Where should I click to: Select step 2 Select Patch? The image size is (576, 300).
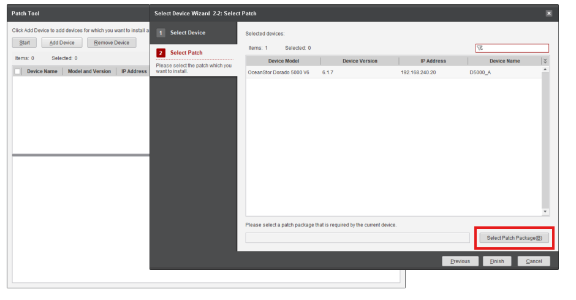tap(186, 53)
